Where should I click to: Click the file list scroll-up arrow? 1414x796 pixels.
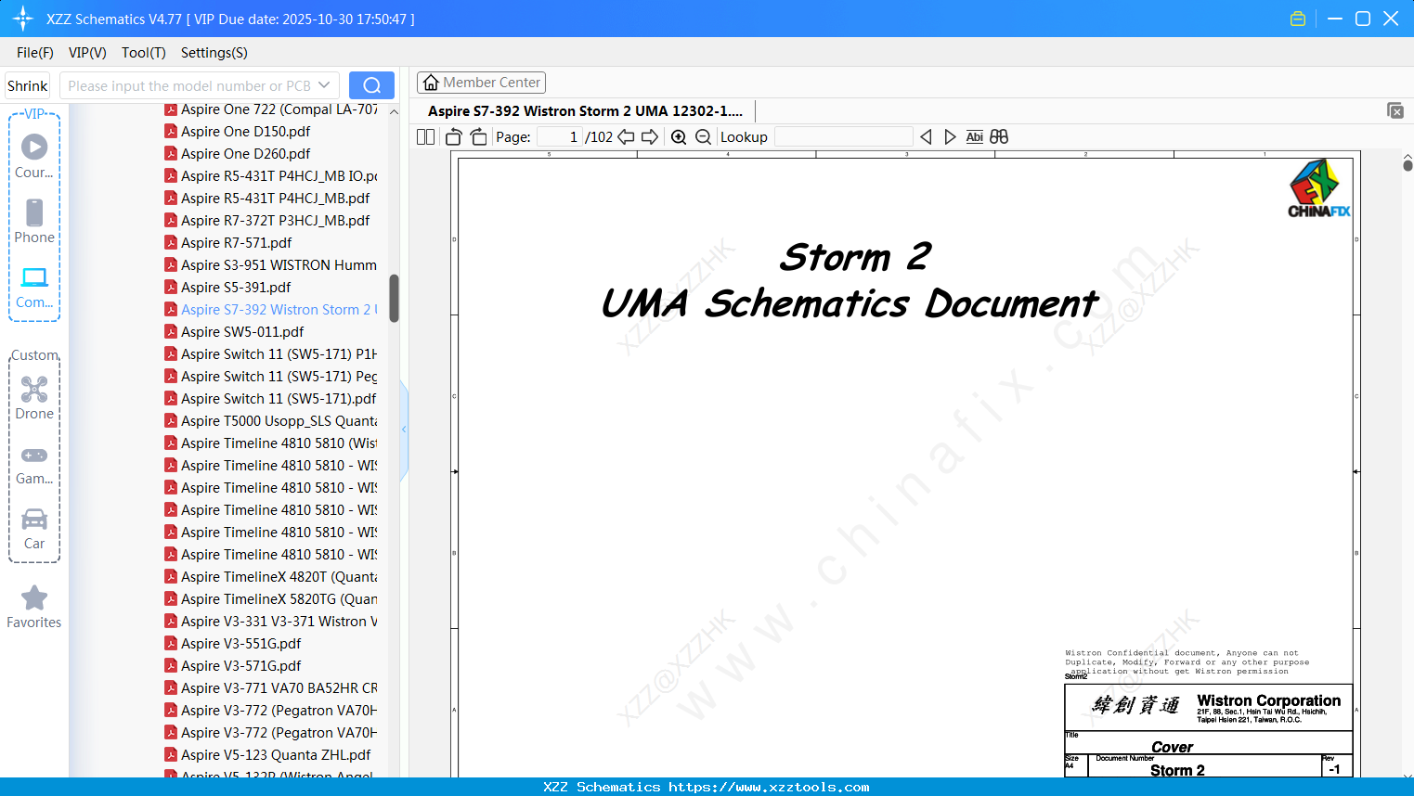point(394,111)
